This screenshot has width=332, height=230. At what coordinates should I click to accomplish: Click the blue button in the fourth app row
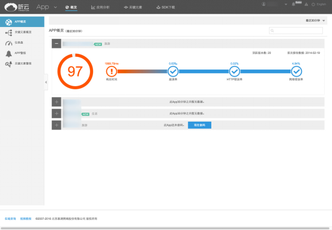pyautogui.click(x=199, y=125)
